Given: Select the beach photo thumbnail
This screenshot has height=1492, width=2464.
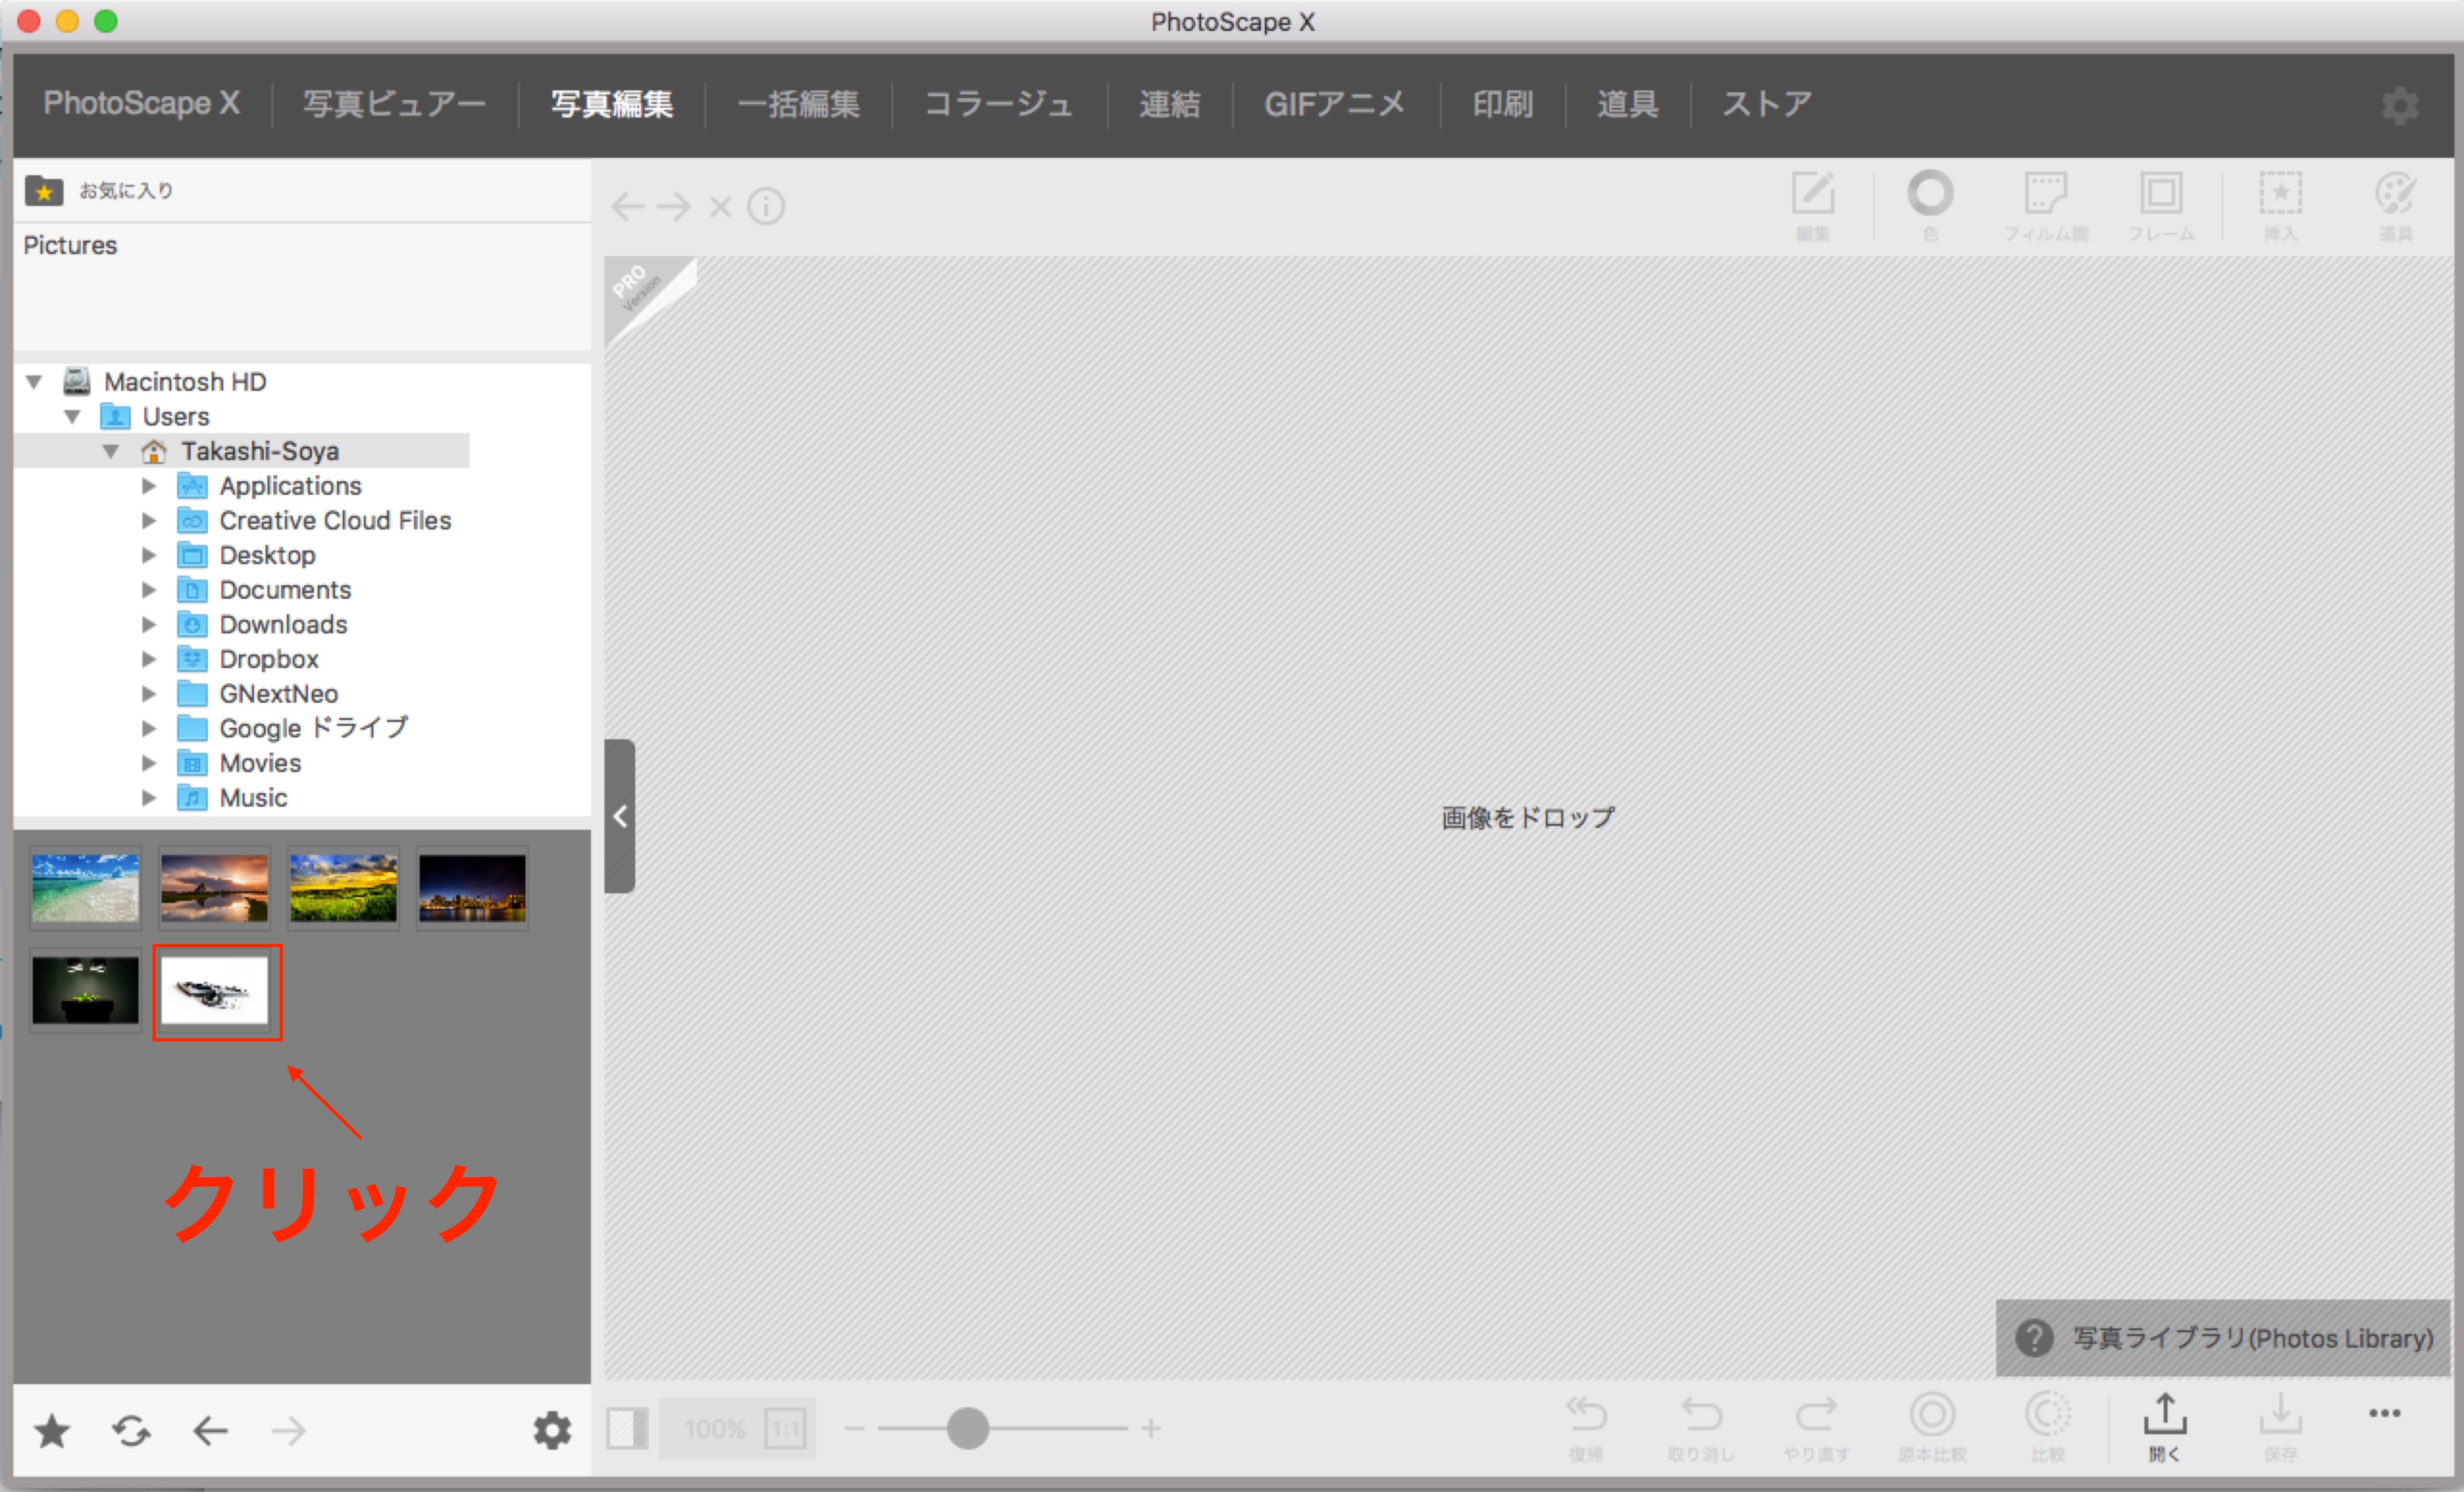Looking at the screenshot, I should point(85,888).
